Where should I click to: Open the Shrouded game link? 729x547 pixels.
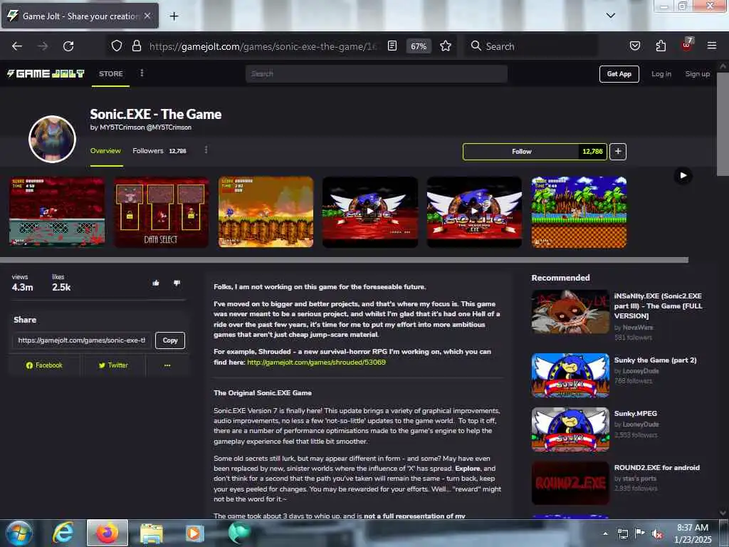point(316,363)
